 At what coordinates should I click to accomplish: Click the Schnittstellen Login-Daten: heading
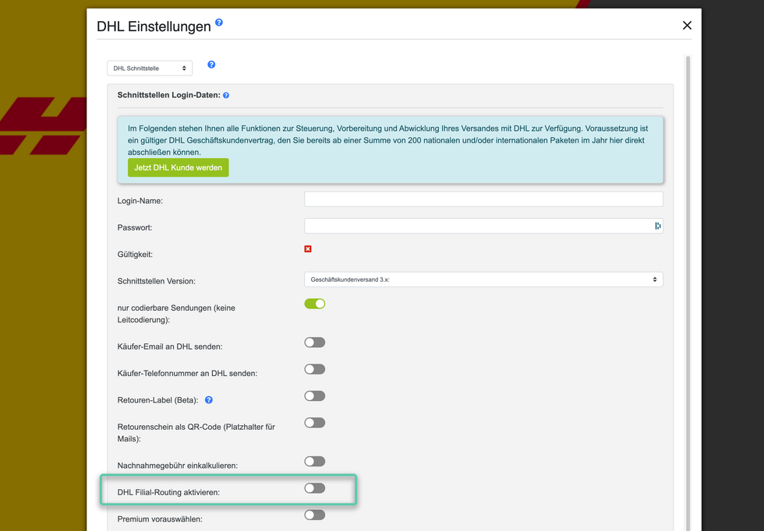(168, 96)
